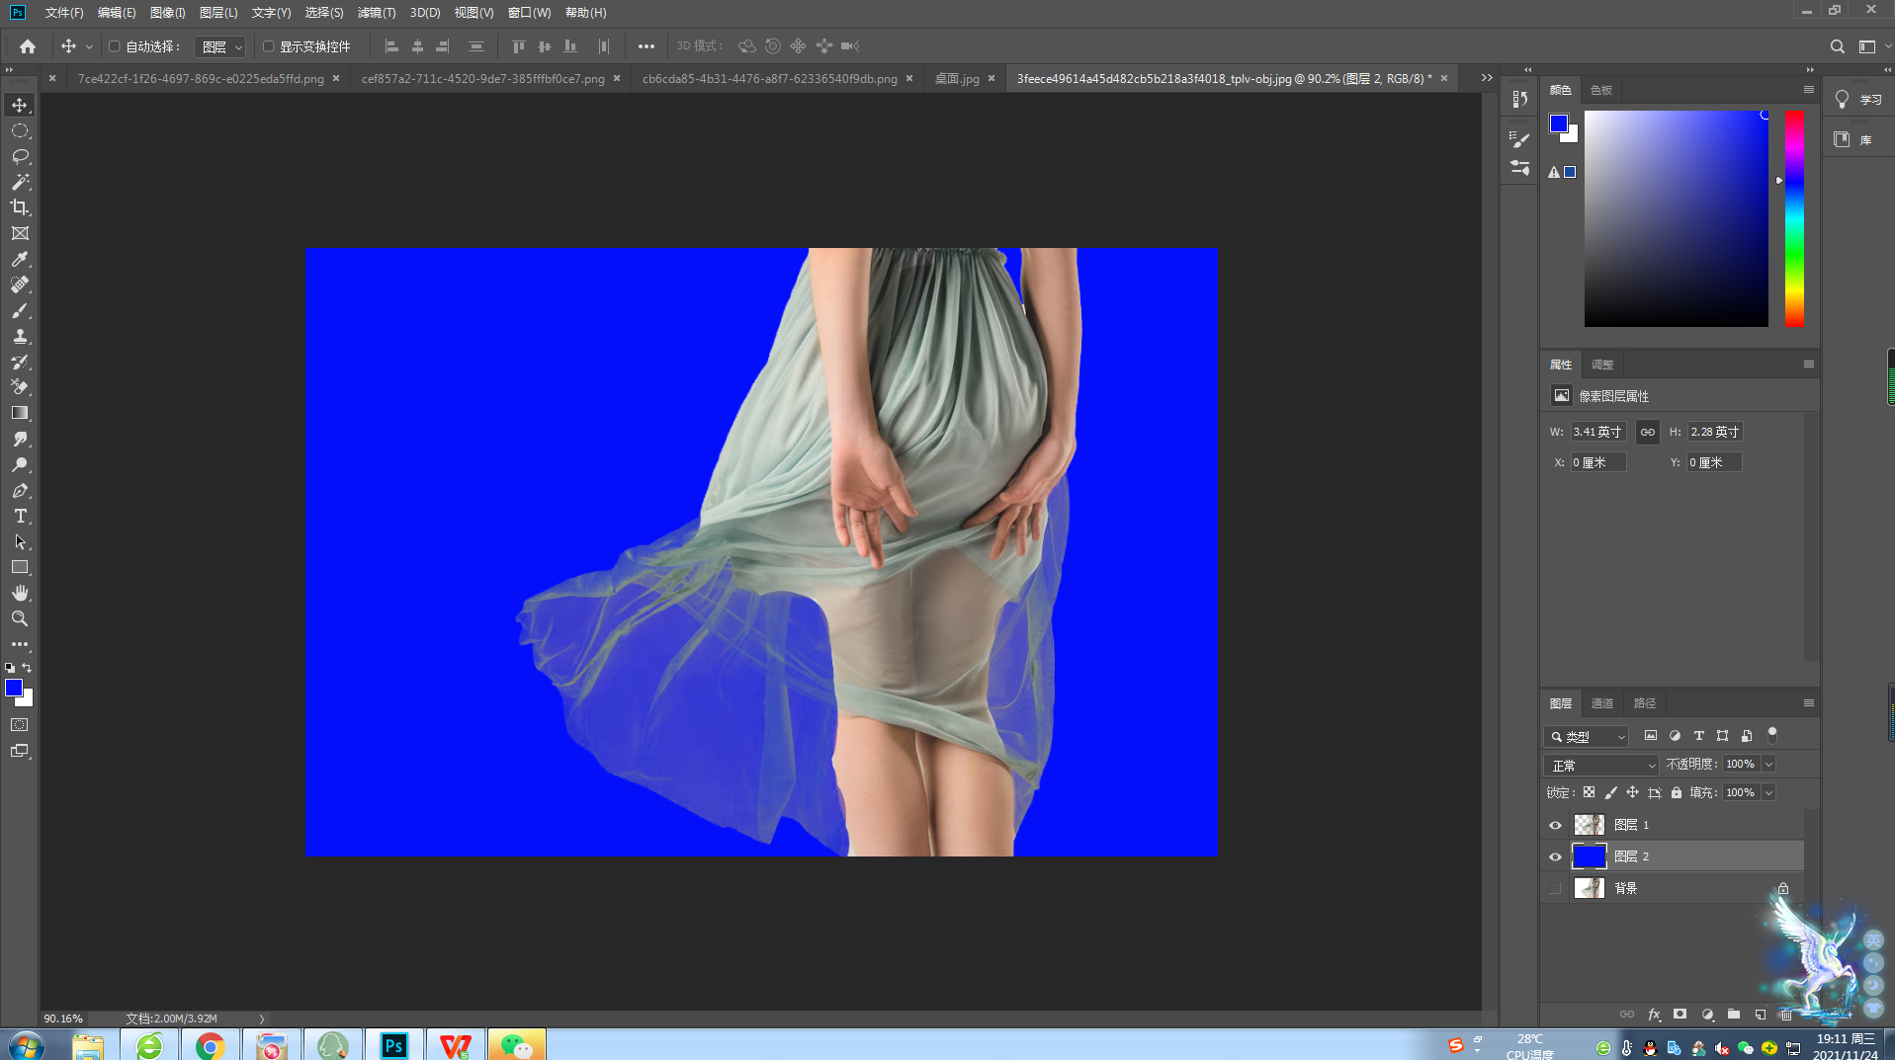Open the layer filter 类型 dropdown
Viewport: 1895px width, 1060px height.
[x=1587, y=737]
